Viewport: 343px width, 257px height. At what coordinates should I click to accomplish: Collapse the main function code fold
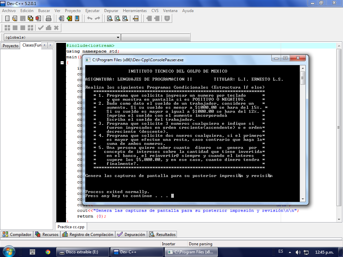coord(62,63)
